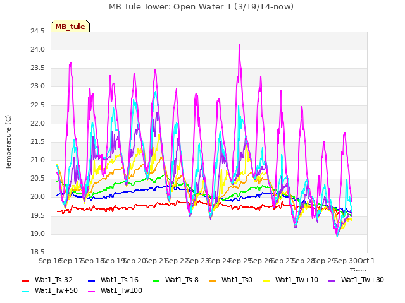Click the 24.0 y-axis tick label
Viewport: 405px width, 303px height.
37,50
